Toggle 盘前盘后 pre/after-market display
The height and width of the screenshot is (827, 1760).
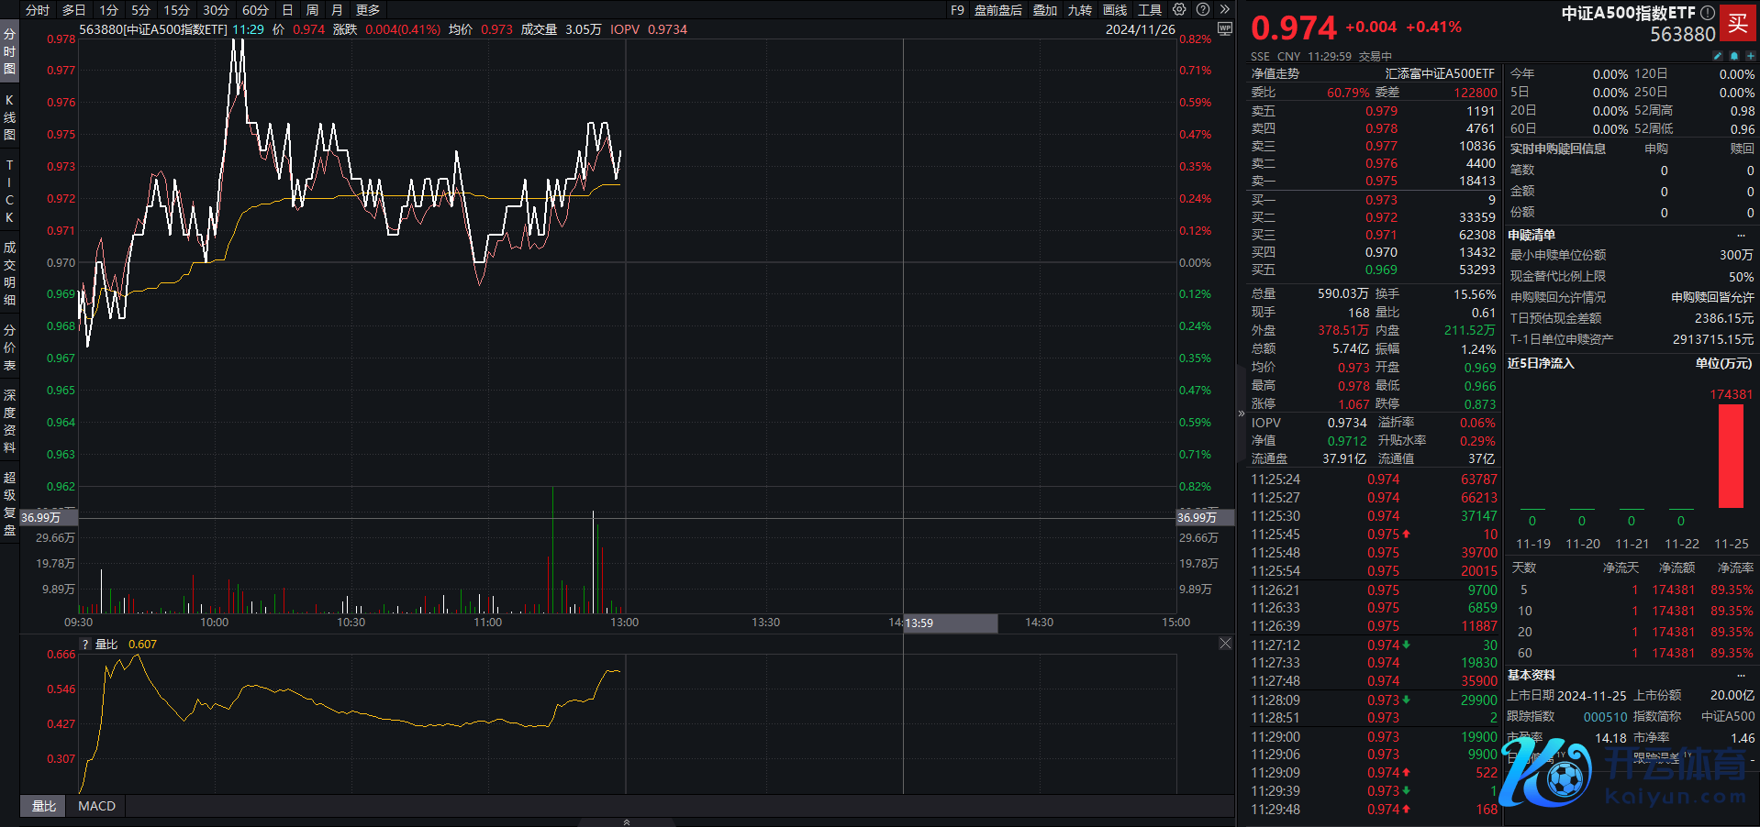[997, 10]
